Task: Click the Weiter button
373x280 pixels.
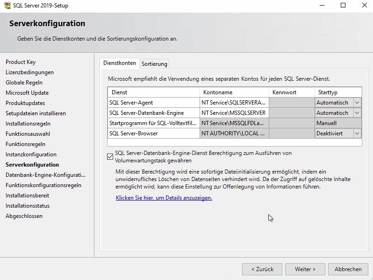Action: (305, 269)
